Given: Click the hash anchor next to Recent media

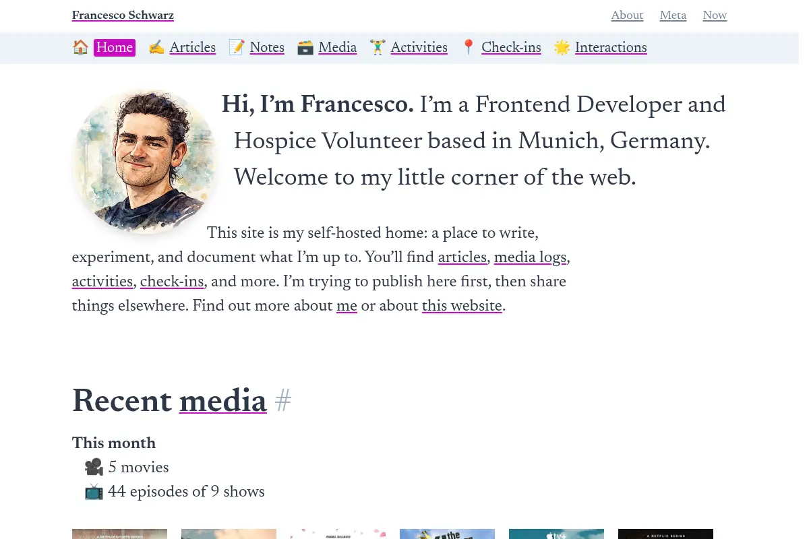Looking at the screenshot, I should [x=283, y=402].
